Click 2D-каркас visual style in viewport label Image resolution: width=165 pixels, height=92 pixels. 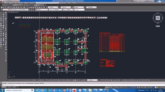(15, 12)
